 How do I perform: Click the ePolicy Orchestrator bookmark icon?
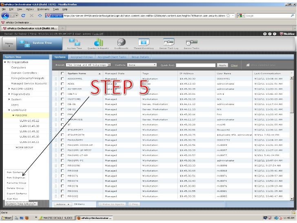pyautogui.click(x=3, y=22)
